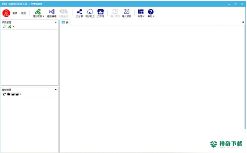Click the red user avatar icon
Screen dimensions: 247x153
6,13
